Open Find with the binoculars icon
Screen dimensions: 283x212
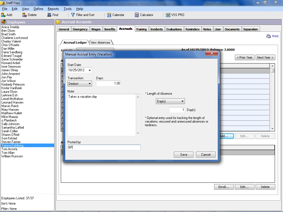(x=49, y=15)
